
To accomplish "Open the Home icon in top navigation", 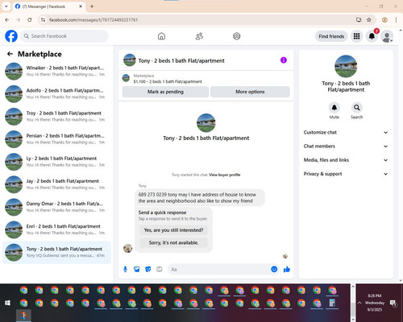I will click(x=161, y=36).
